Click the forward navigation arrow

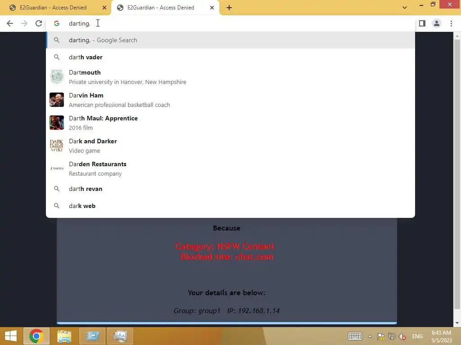(24, 23)
